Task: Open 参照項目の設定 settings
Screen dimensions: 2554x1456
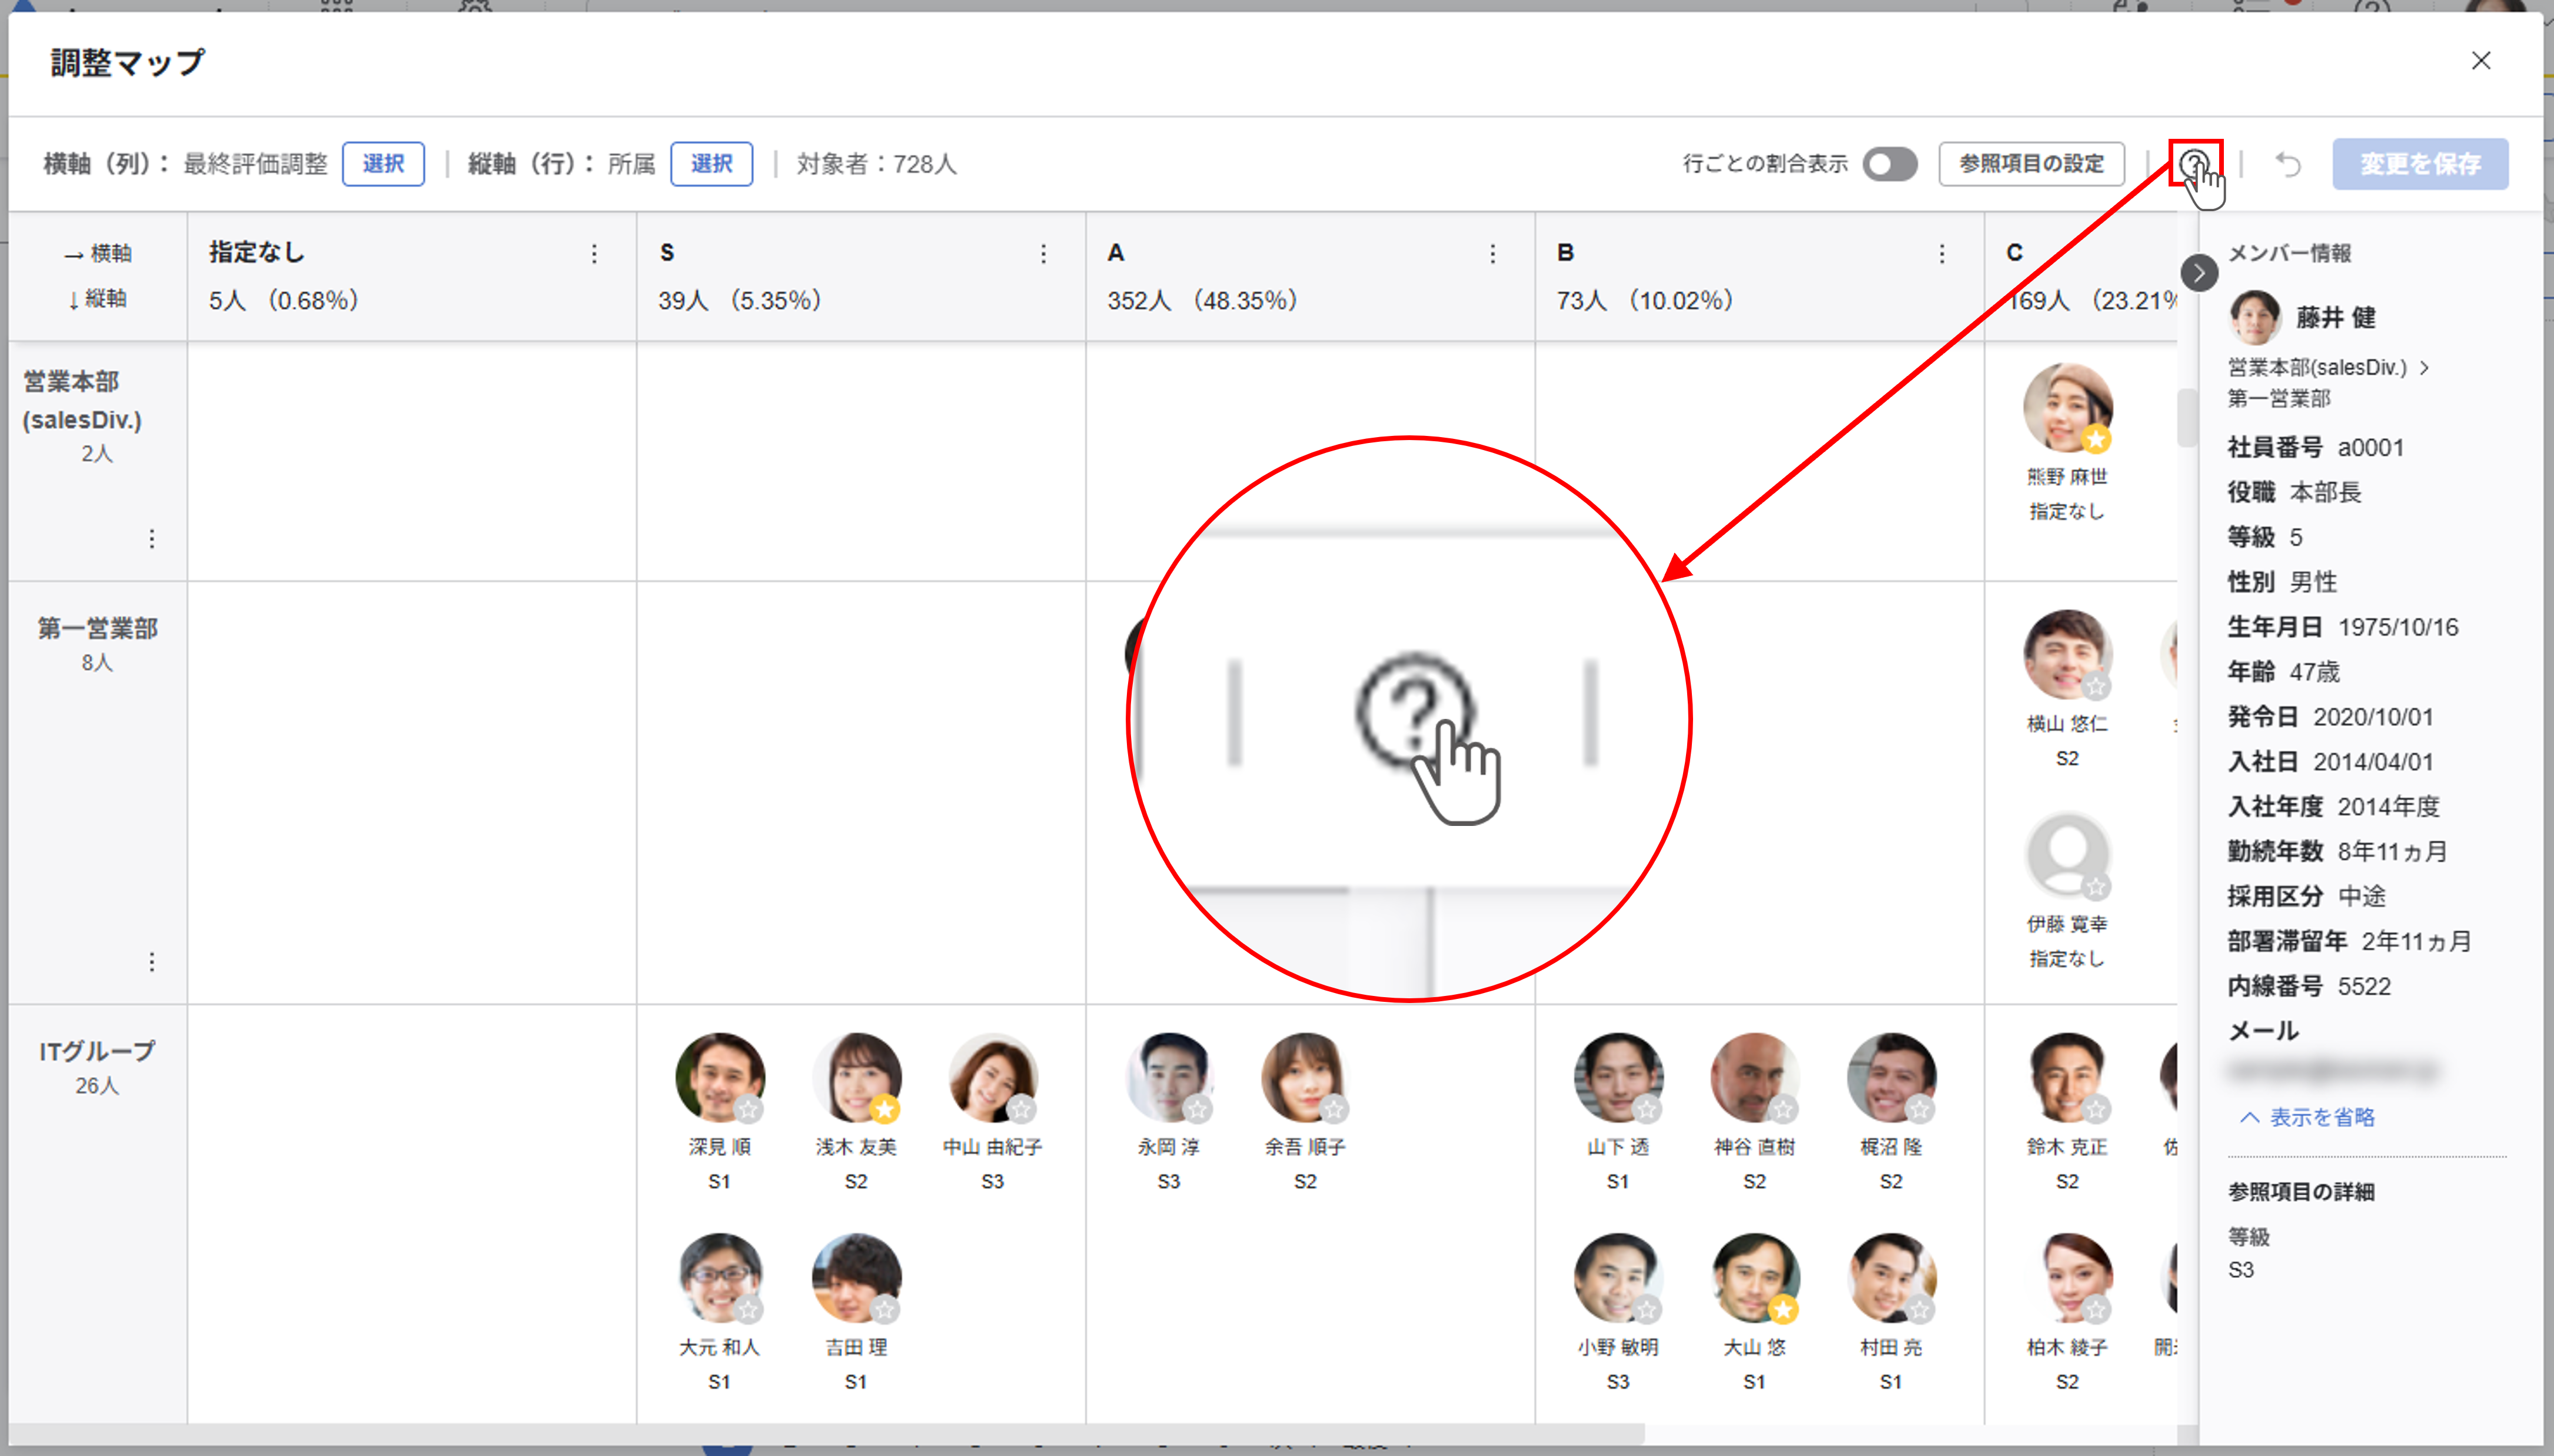Action: (x=2031, y=164)
